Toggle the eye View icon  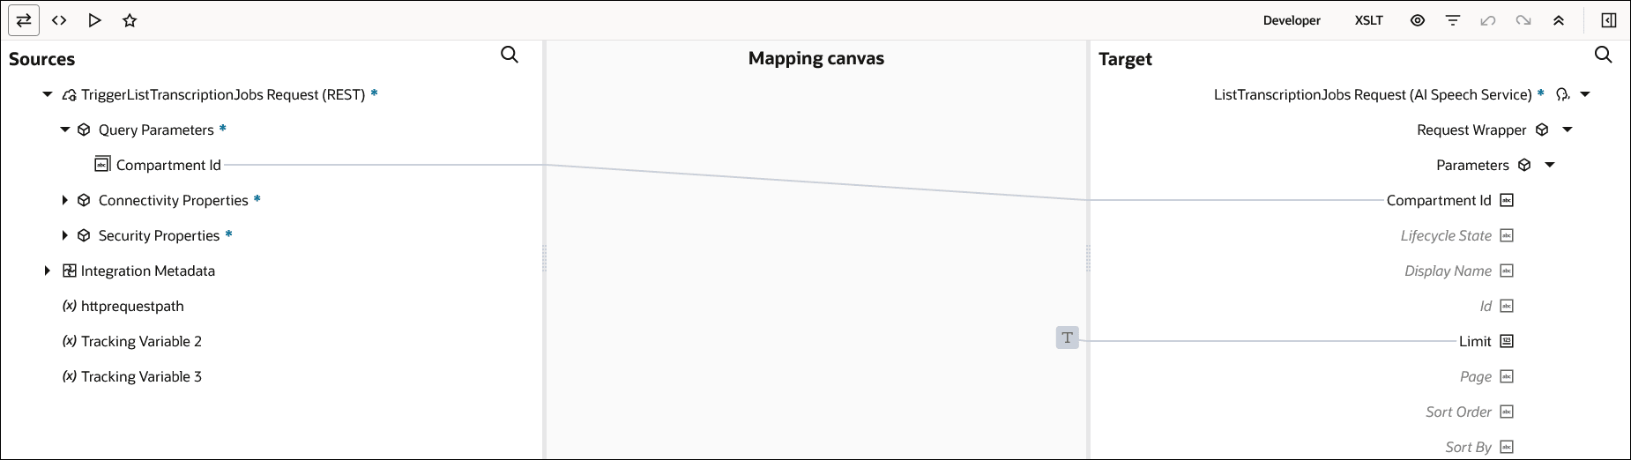[x=1418, y=20]
